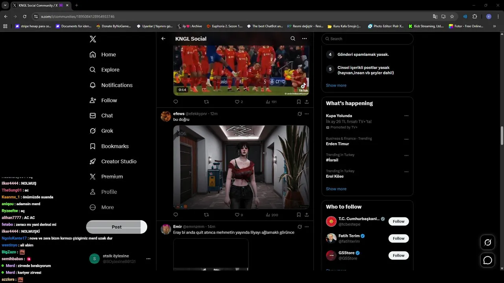
Task: Open the image in efews post
Action: (x=241, y=167)
